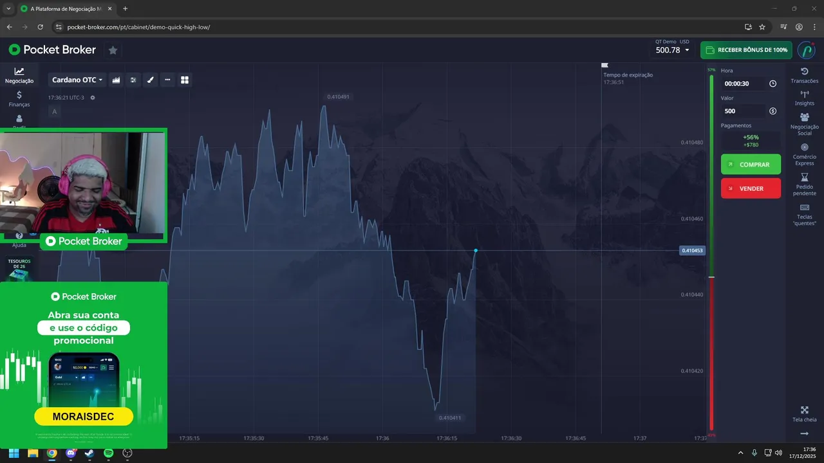The image size is (824, 463).
Task: Open the Windows Start menu
Action: (14, 453)
